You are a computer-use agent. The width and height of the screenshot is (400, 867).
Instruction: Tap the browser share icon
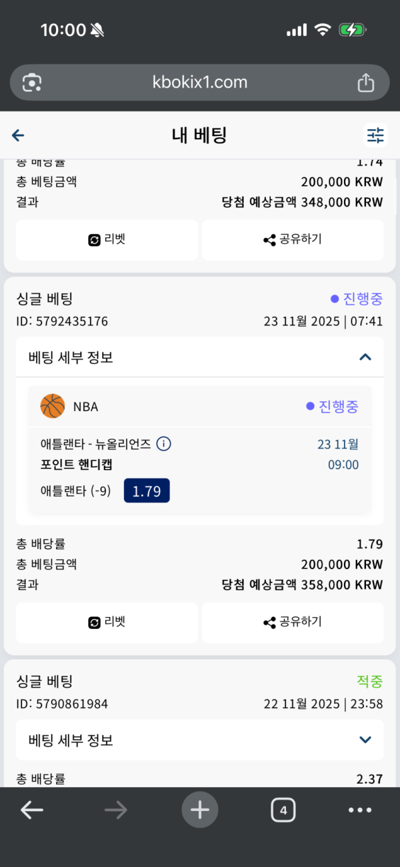pos(365,83)
